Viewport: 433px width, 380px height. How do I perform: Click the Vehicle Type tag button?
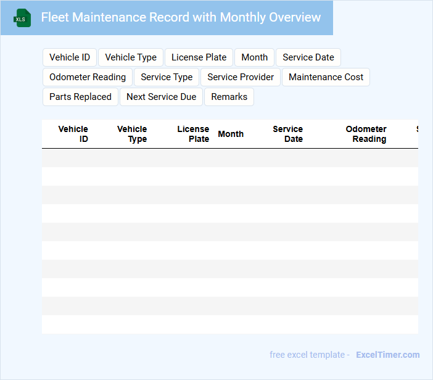point(131,57)
